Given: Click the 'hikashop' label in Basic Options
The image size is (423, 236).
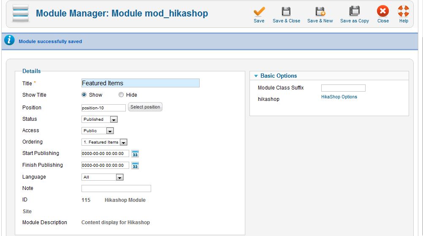Looking at the screenshot, I should click(x=268, y=99).
